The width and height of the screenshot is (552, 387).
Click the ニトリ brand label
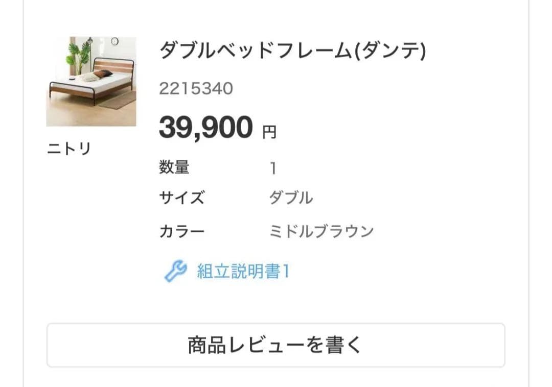tap(68, 149)
